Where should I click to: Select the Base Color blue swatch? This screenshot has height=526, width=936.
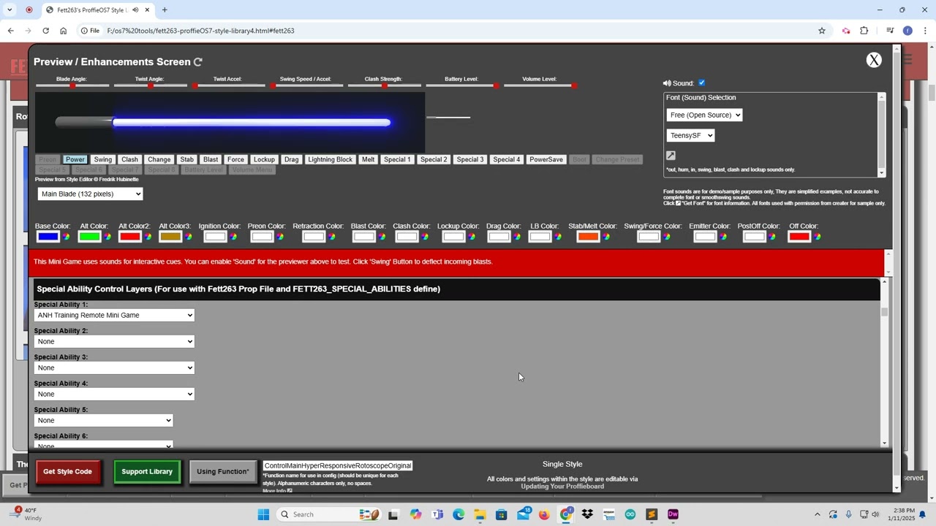(48, 237)
